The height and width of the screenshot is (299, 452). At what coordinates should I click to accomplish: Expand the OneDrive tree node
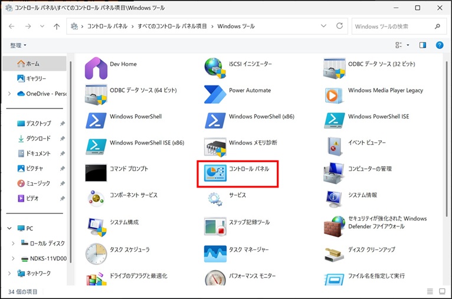(x=9, y=94)
